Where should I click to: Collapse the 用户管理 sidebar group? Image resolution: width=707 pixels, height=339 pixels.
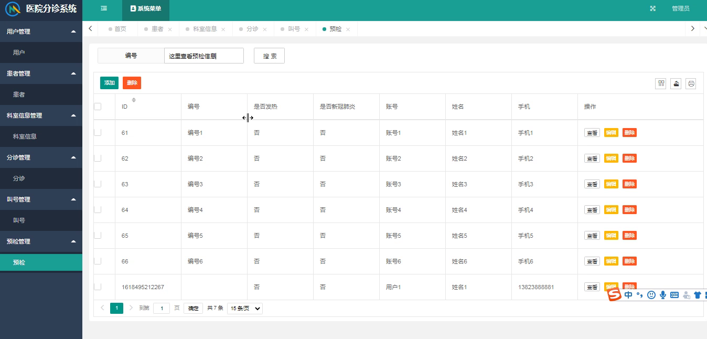point(41,31)
